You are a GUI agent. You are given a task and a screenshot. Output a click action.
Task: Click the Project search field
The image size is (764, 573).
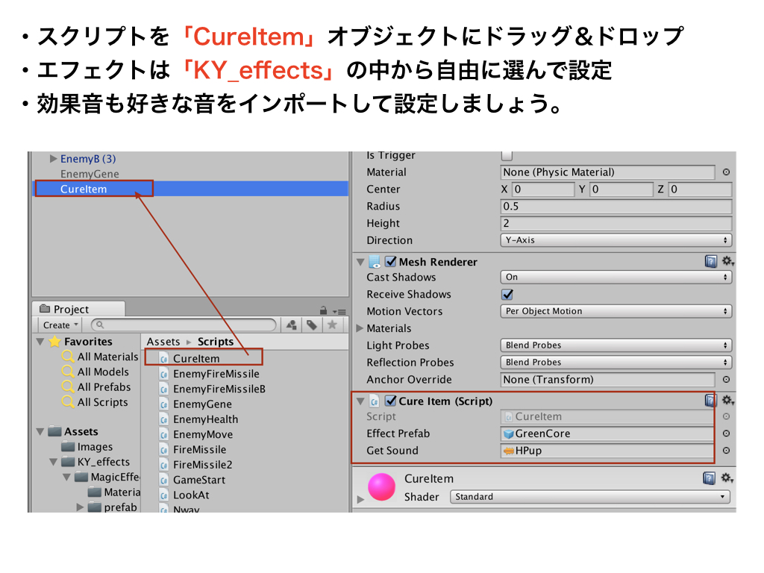pyautogui.click(x=184, y=325)
